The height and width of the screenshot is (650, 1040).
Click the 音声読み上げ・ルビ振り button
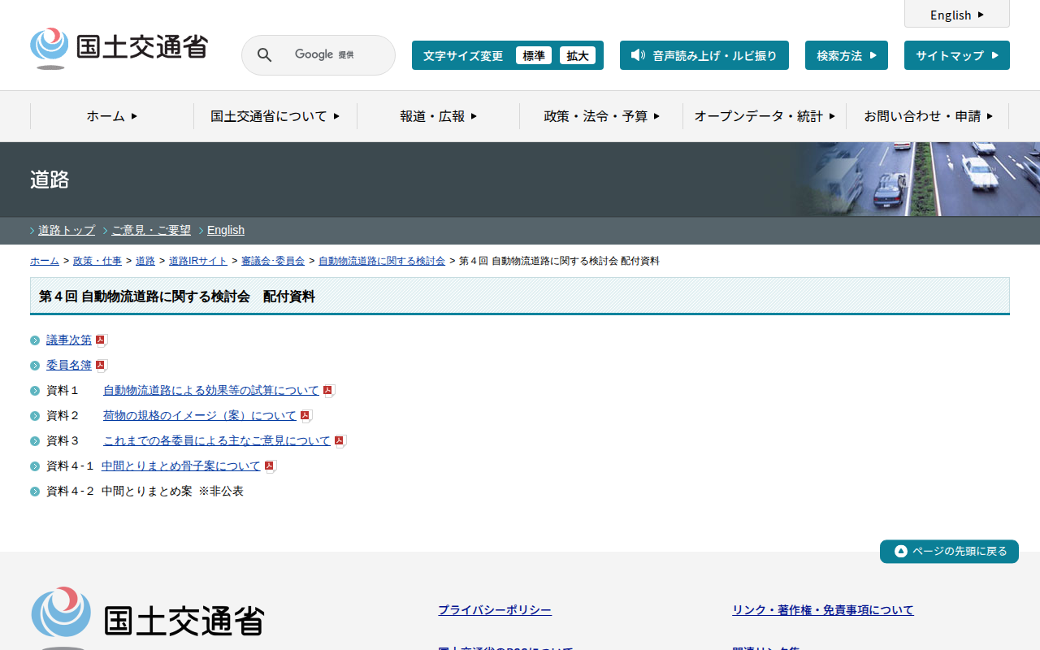click(704, 55)
